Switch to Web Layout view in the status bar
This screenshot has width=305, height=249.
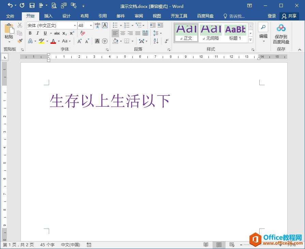tap(232, 245)
